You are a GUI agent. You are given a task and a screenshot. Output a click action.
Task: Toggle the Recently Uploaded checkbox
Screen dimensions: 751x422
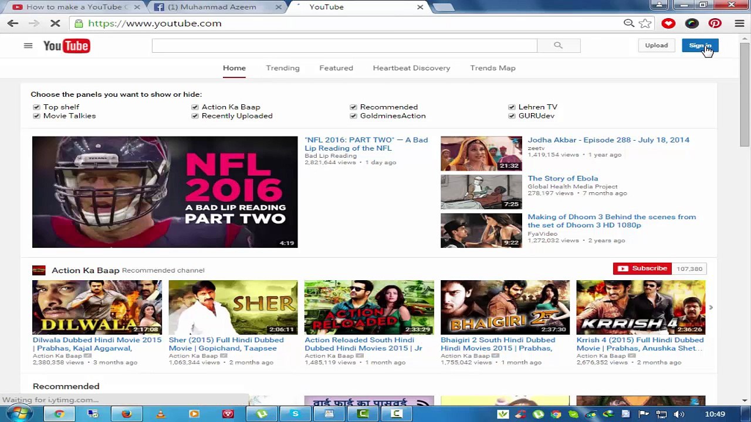pyautogui.click(x=195, y=116)
